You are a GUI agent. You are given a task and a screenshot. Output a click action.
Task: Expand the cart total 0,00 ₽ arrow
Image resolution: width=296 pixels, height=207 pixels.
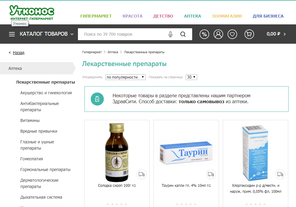tap(285, 34)
